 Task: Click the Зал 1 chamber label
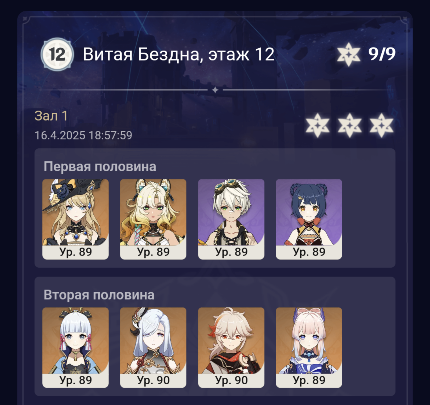(51, 116)
